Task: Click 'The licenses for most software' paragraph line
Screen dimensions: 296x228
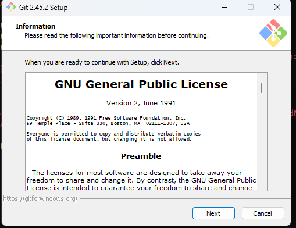Action: 137,173
